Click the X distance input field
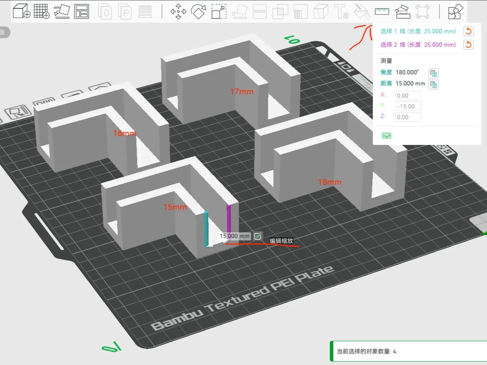 408,95
